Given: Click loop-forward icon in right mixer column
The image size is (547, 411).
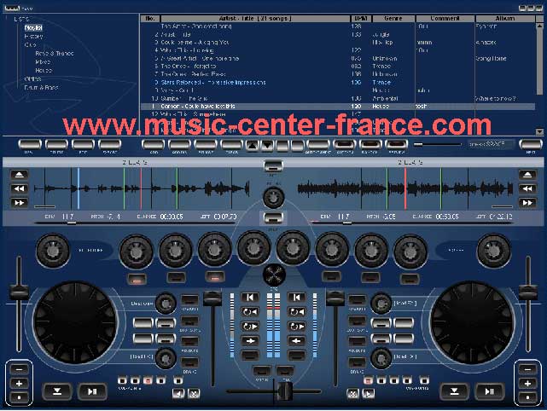Looking at the screenshot, I should [x=296, y=327].
